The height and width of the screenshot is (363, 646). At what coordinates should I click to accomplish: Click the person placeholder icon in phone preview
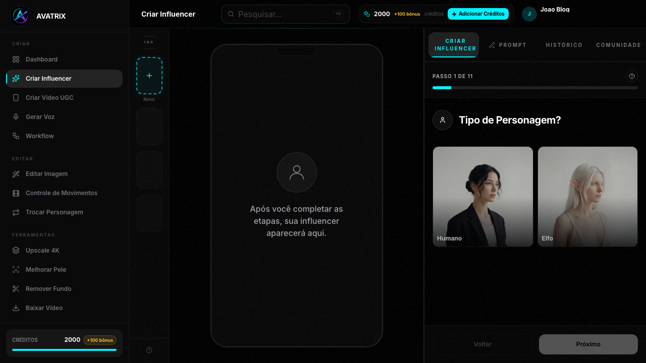click(297, 172)
